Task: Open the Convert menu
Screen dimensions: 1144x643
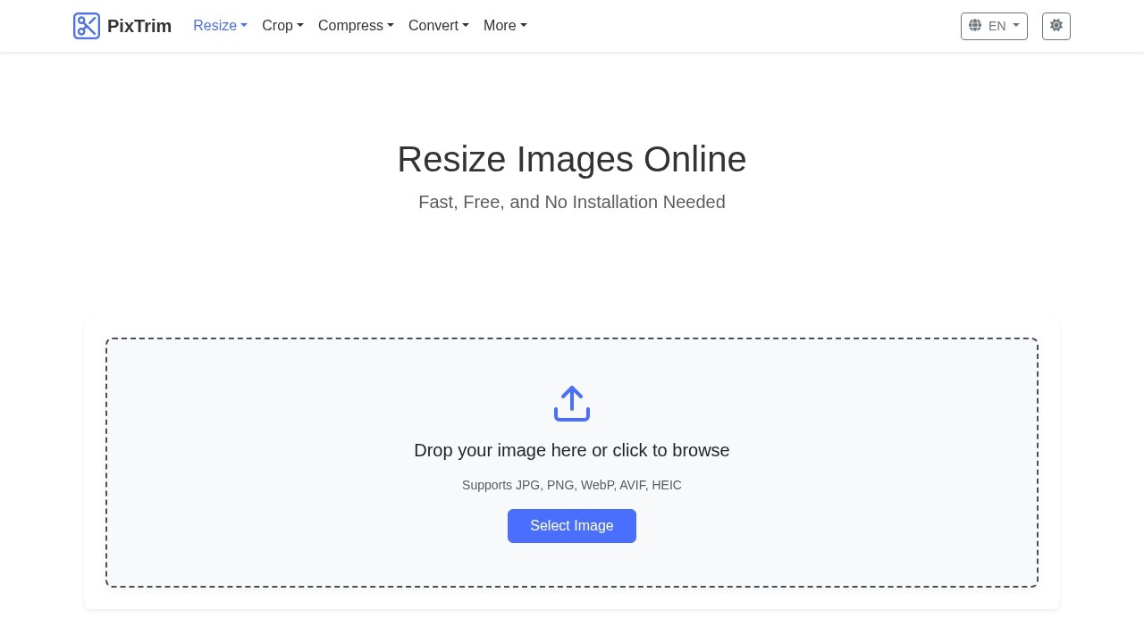Action: [438, 26]
